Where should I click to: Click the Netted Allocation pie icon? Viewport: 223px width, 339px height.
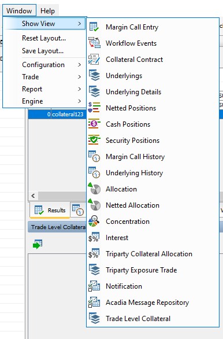click(x=94, y=205)
